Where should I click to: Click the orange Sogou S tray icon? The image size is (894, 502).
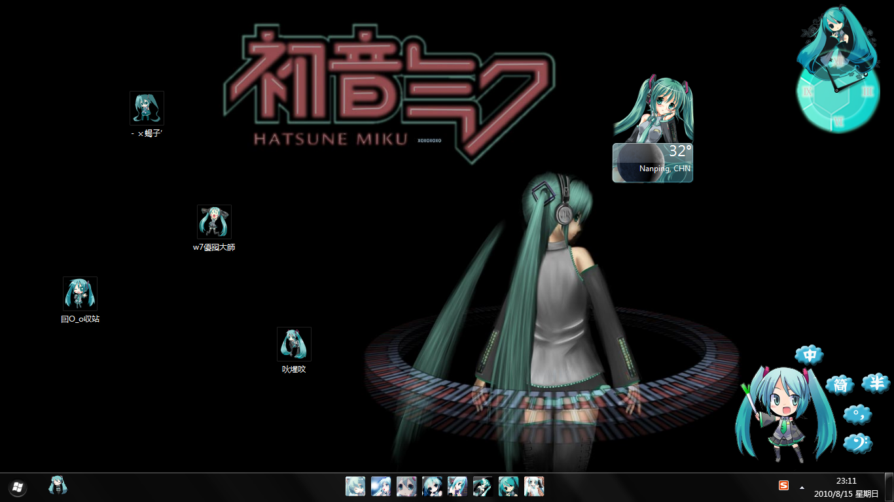click(783, 485)
